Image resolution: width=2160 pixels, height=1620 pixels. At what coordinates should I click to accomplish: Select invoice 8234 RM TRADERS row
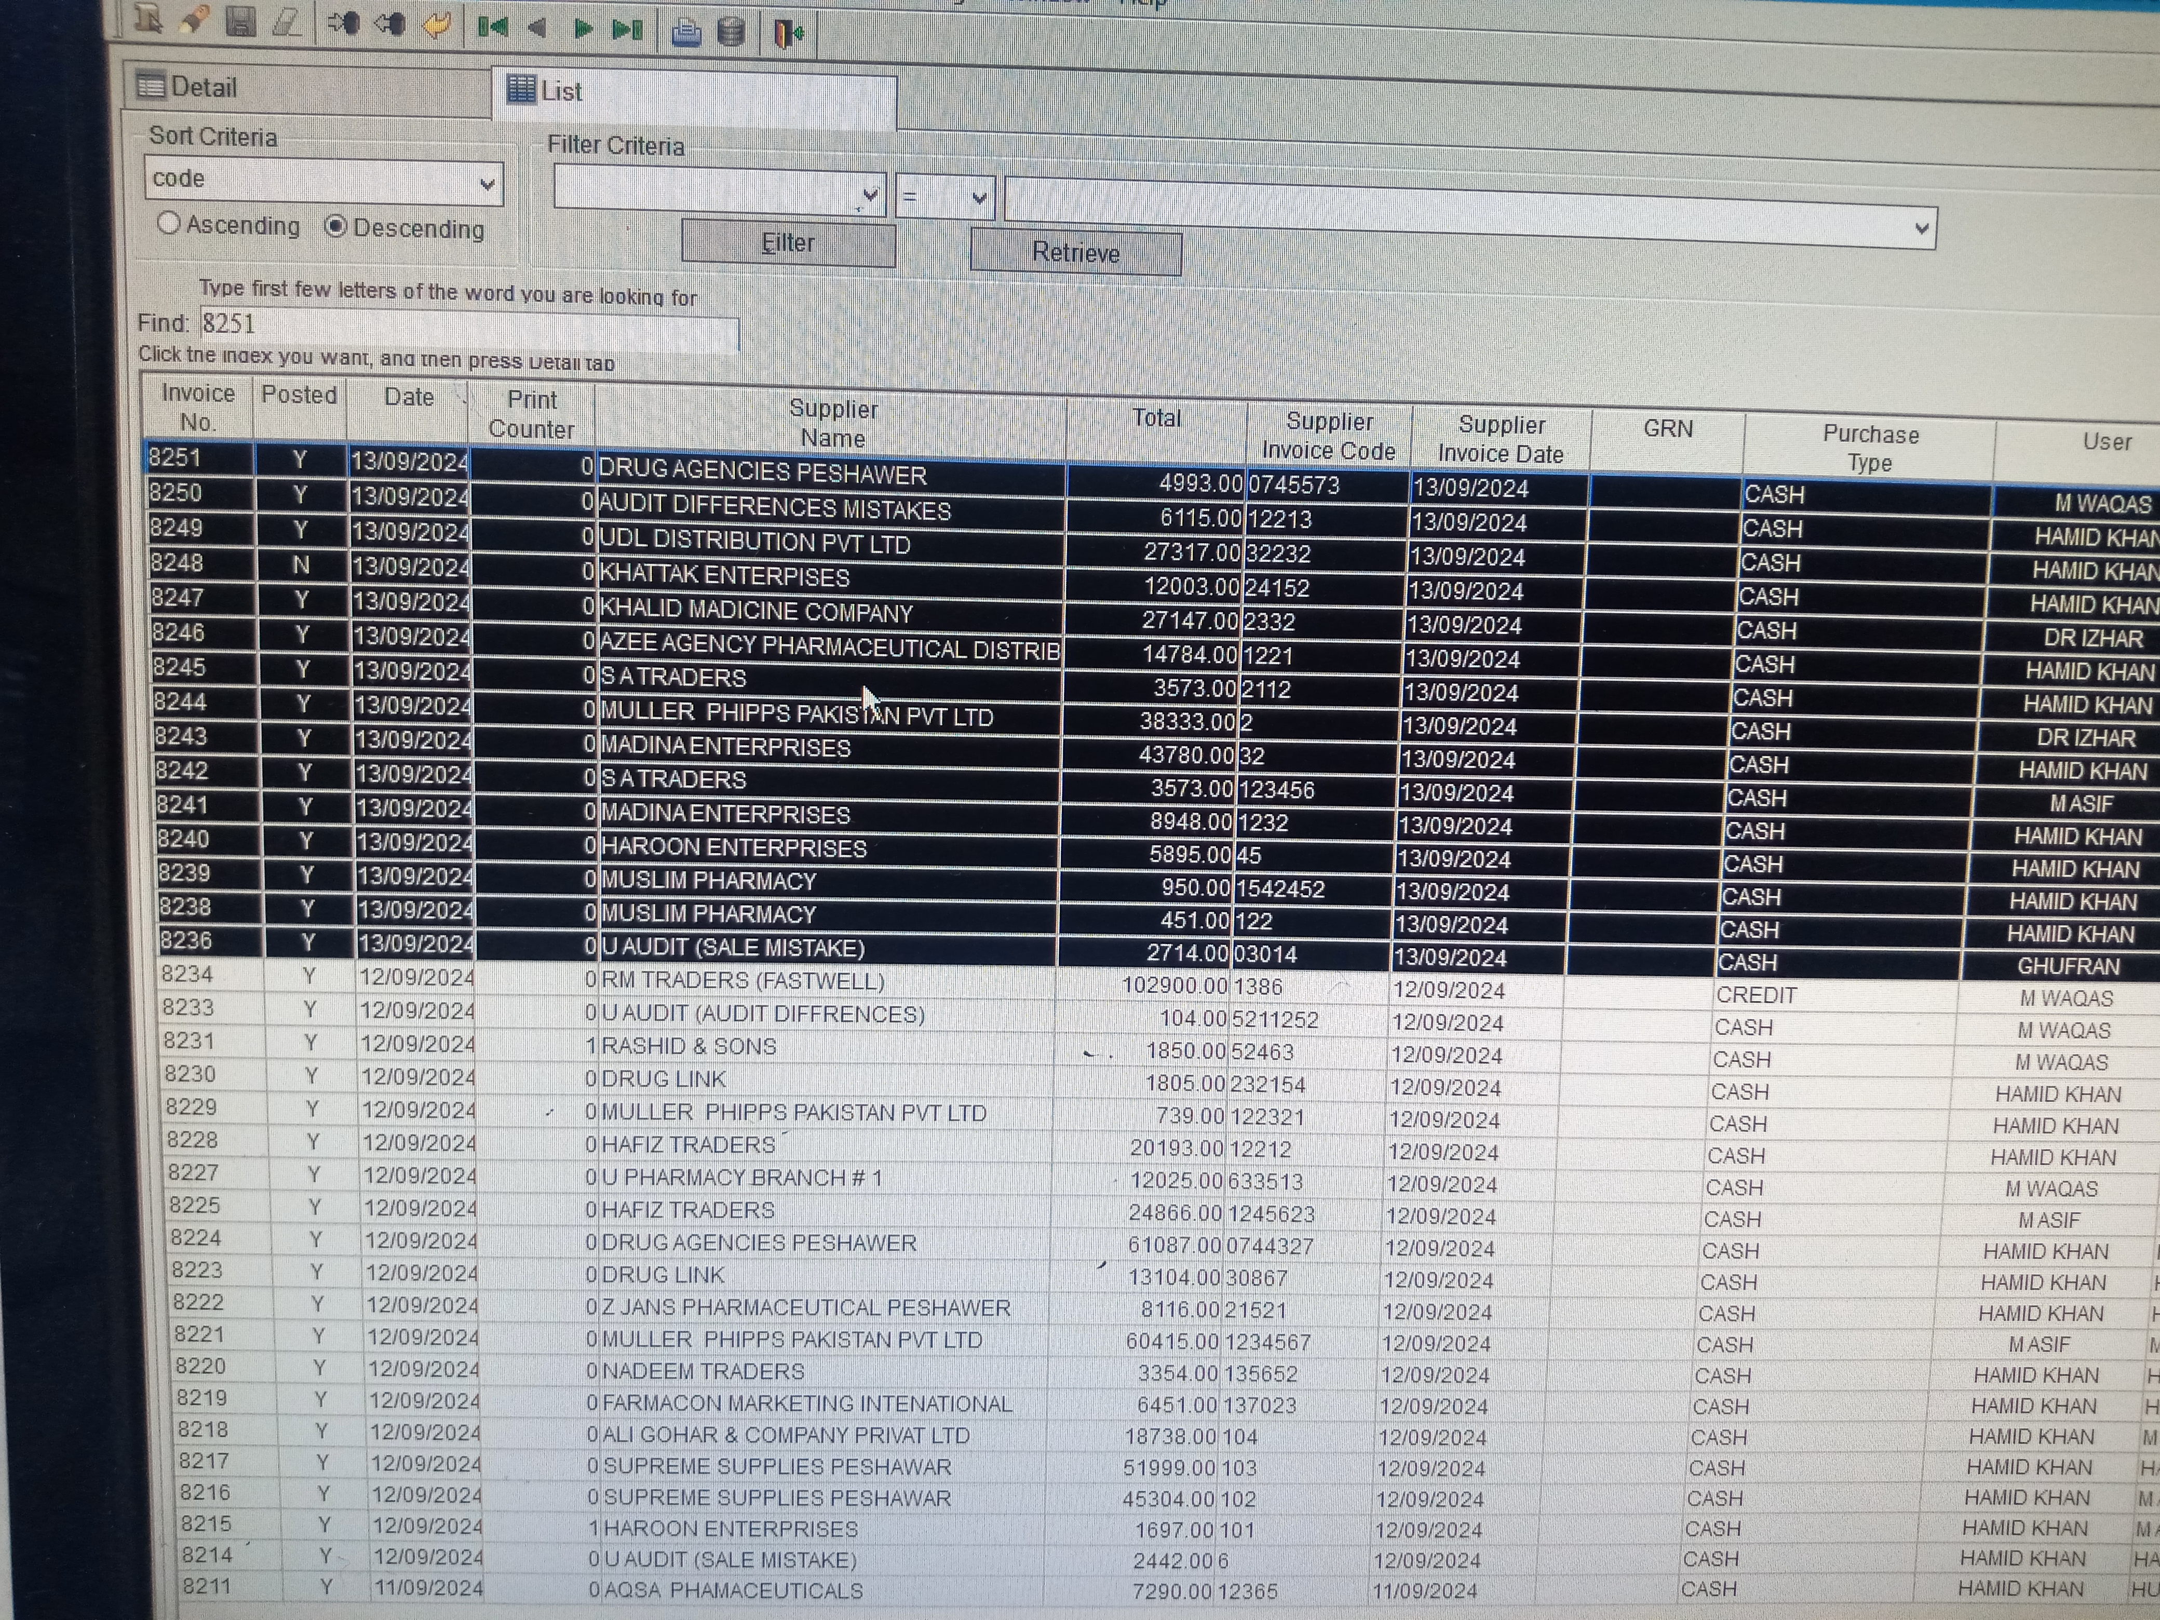[742, 980]
